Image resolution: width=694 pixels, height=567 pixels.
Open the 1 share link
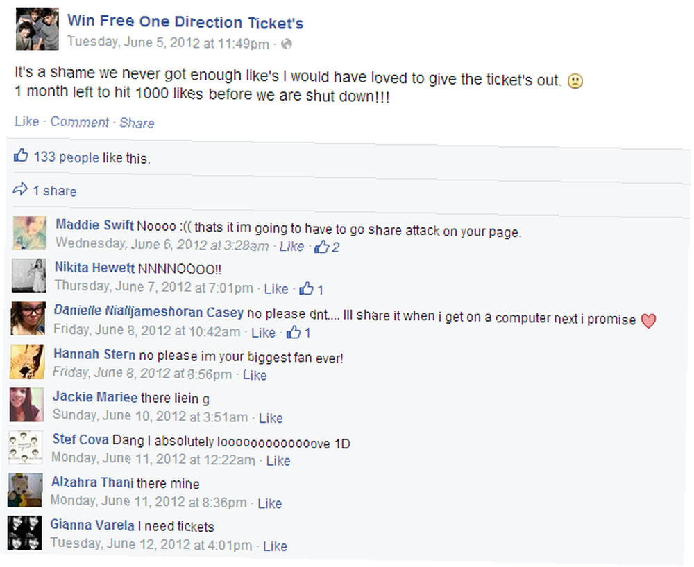(54, 191)
